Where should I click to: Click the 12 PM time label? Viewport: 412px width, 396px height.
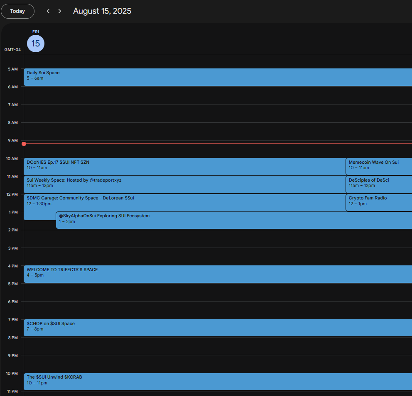click(12, 194)
